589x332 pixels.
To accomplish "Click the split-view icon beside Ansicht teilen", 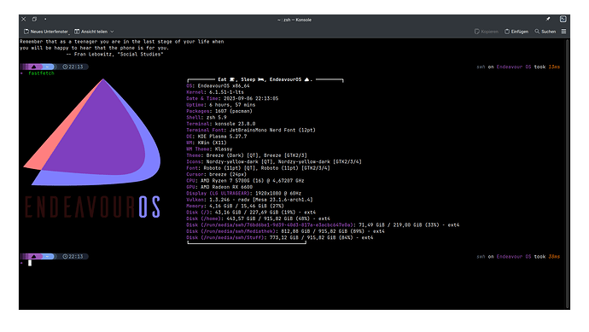I will click(77, 32).
